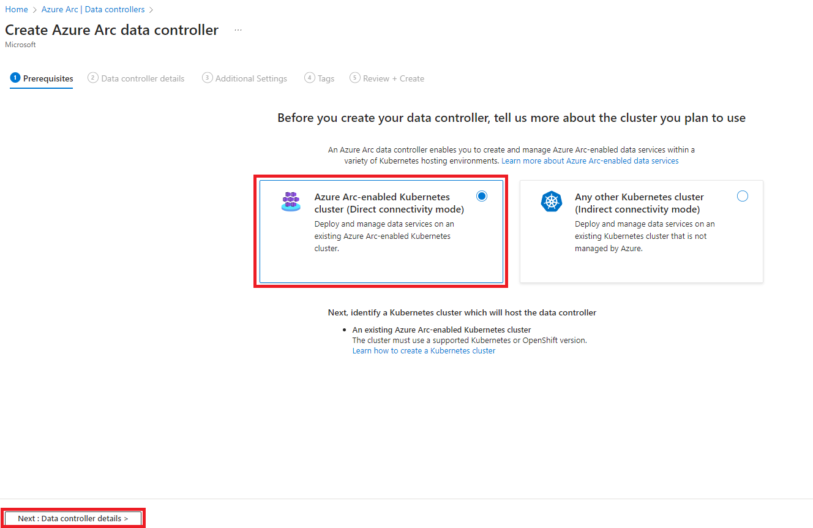Click the step 1 circle icon on Prerequisites

[x=15, y=78]
